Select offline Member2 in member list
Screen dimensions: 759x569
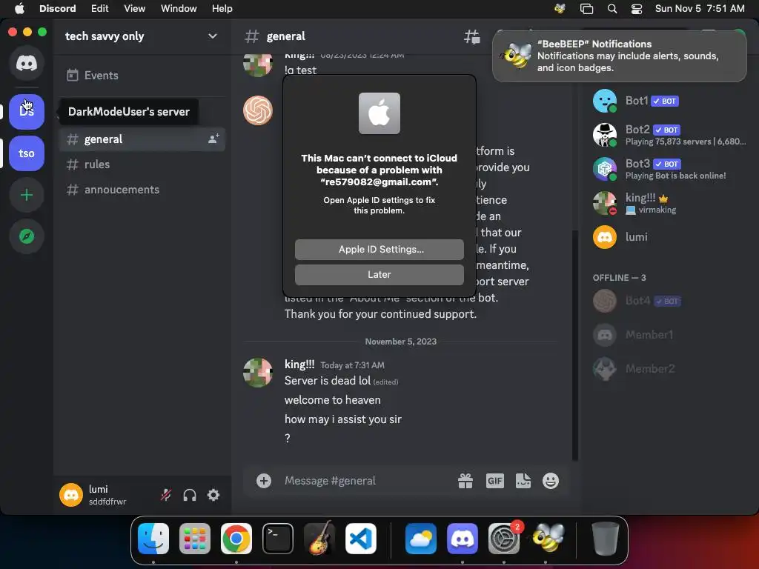[669, 369]
